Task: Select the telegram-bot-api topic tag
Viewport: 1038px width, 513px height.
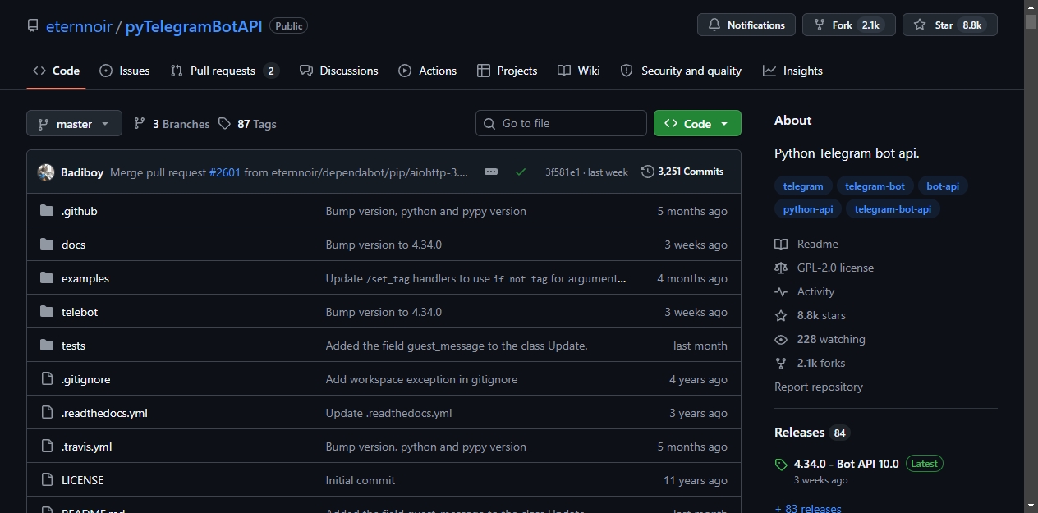Action: tap(893, 209)
